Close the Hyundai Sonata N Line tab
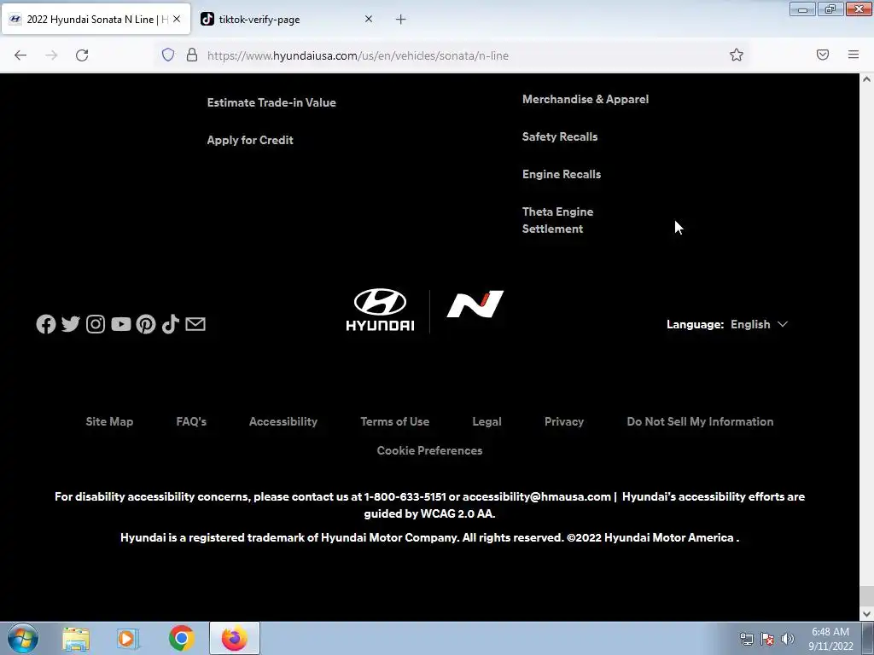Screen dimensions: 874x655 (x=177, y=19)
